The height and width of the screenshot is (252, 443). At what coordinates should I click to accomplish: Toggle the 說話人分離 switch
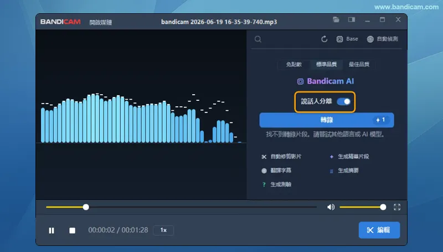click(x=343, y=101)
